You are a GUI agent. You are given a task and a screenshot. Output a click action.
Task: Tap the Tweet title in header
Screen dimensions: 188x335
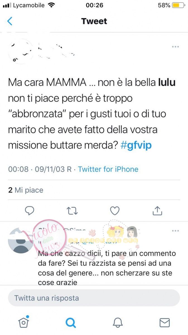coord(94,21)
